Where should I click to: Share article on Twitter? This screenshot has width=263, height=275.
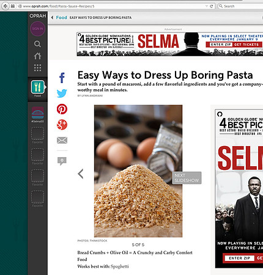point(62,94)
